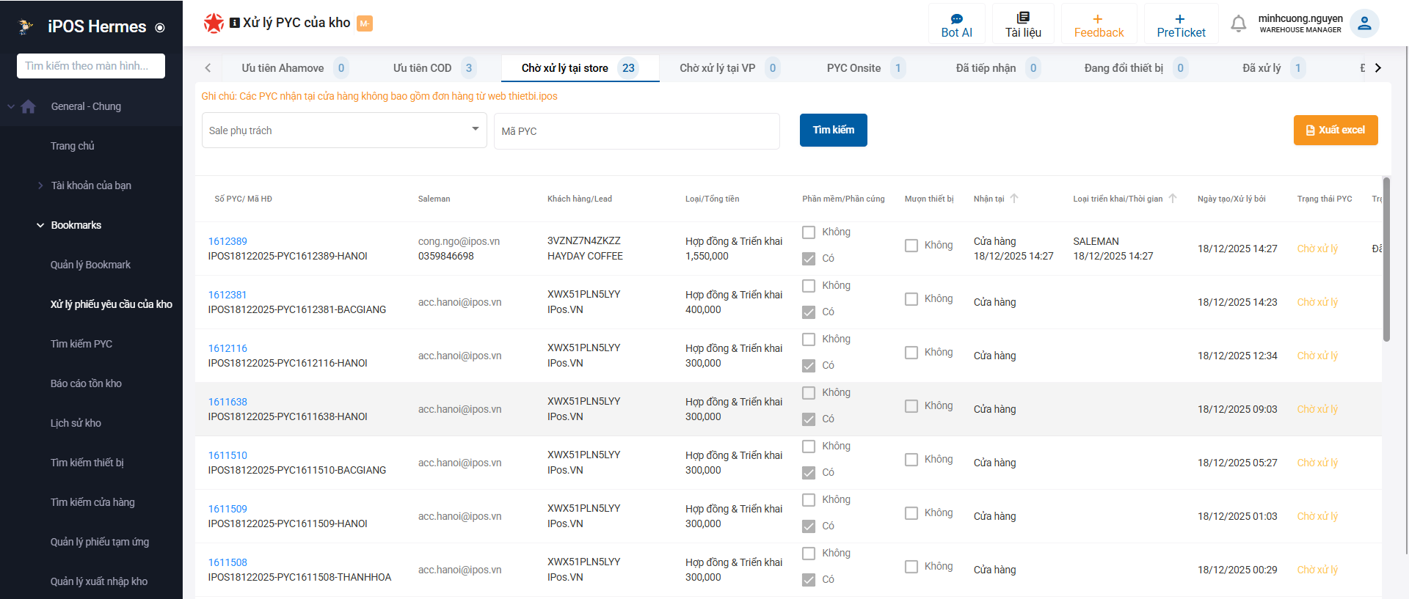Tick Mượn thiết bị checkbox for PYC 1612389
Image resolution: width=1409 pixels, height=599 pixels.
[911, 246]
